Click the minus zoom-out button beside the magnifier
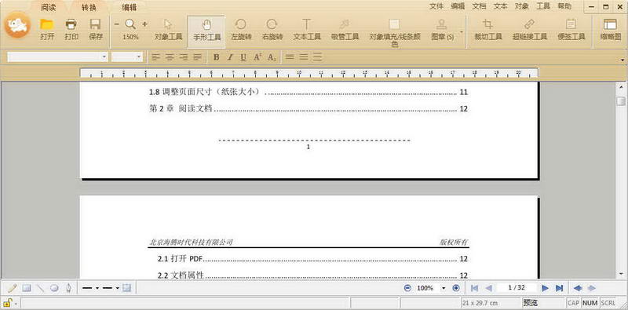Image resolution: width=628 pixels, height=310 pixels. [116, 24]
